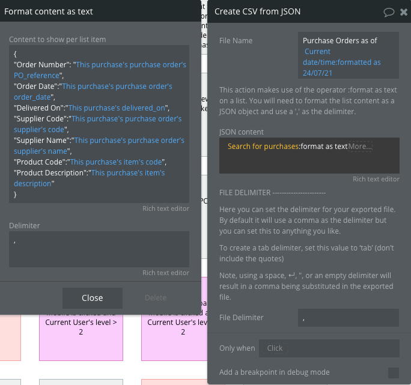Click the File Delimiter input field
The height and width of the screenshot is (385, 411).
[x=348, y=318]
